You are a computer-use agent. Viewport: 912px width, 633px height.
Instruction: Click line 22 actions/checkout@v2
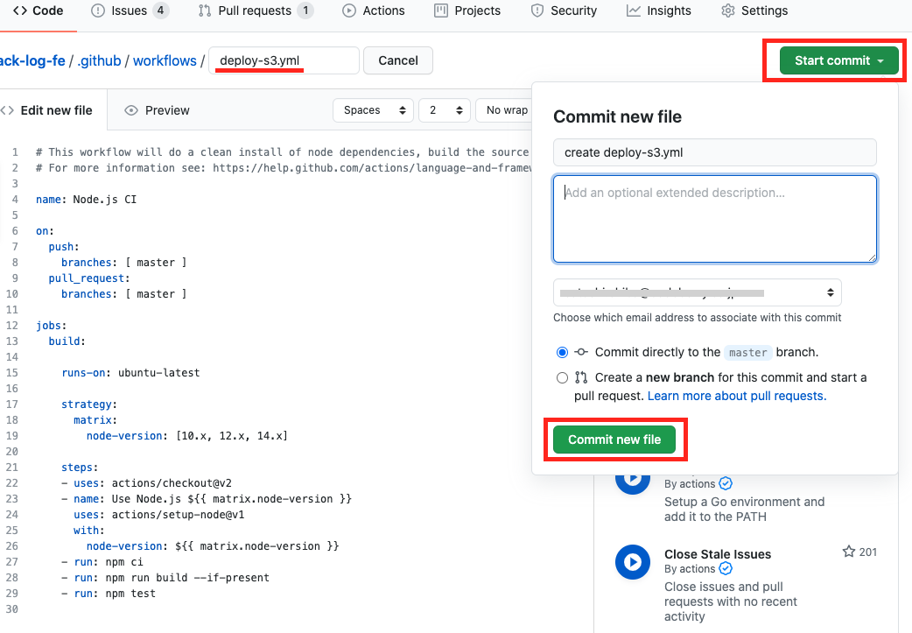146,483
